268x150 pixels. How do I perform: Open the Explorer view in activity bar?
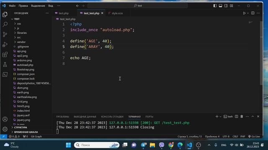point(5,15)
